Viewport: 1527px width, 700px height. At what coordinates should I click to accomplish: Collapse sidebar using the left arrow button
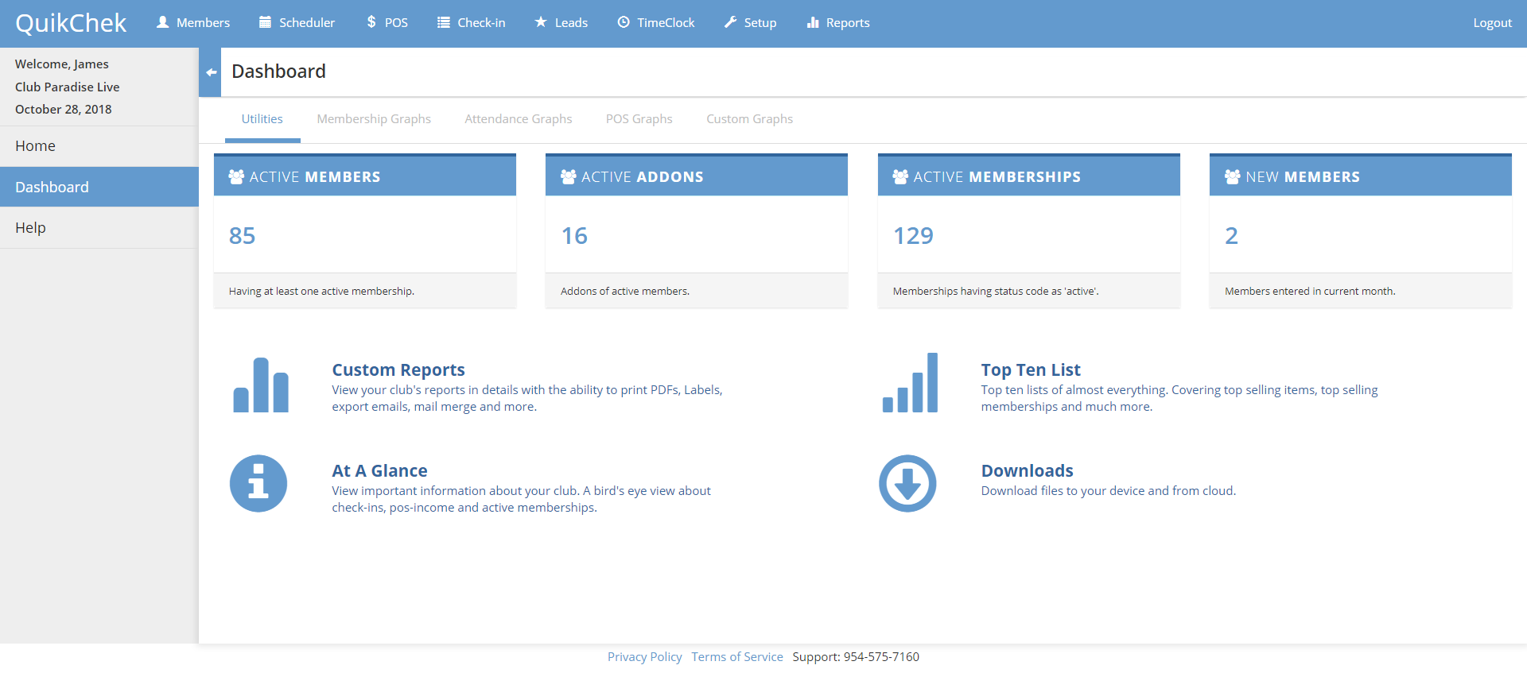point(211,72)
